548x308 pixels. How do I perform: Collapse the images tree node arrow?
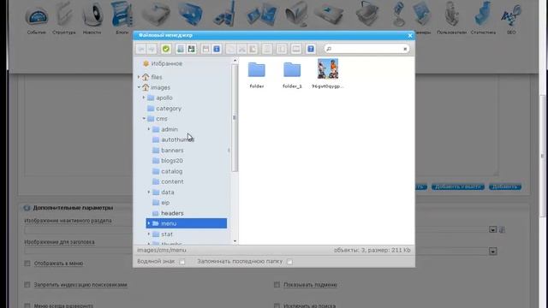point(139,87)
